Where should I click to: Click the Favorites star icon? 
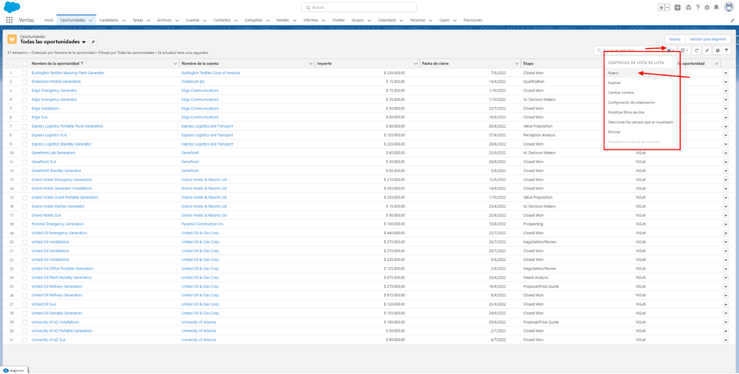(661, 7)
